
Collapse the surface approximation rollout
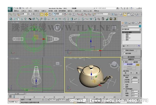pos(131,59)
